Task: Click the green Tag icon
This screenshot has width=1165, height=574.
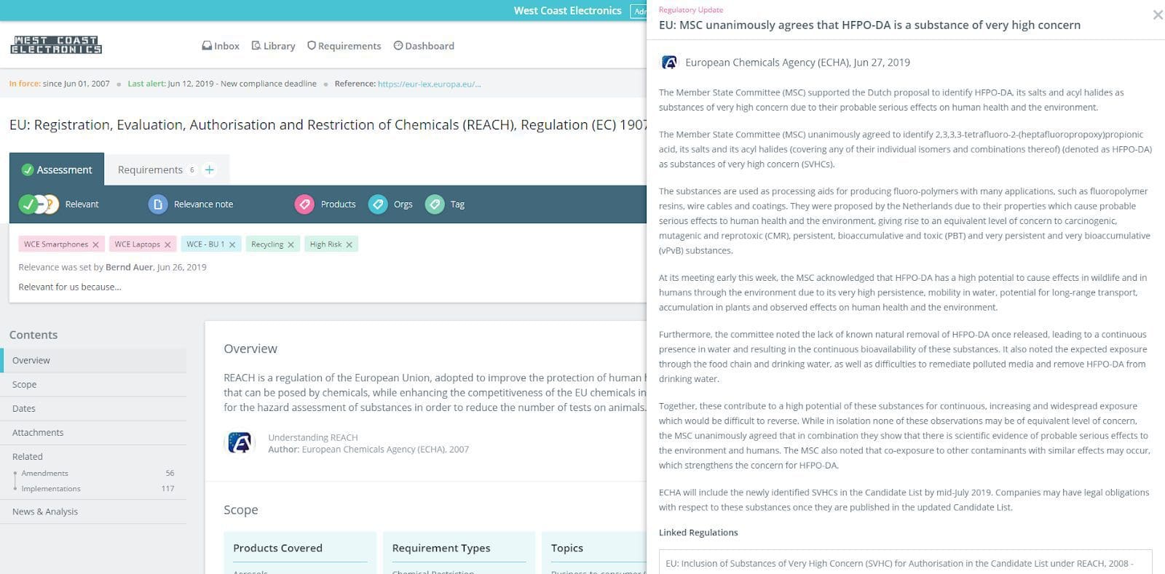Action: (435, 204)
